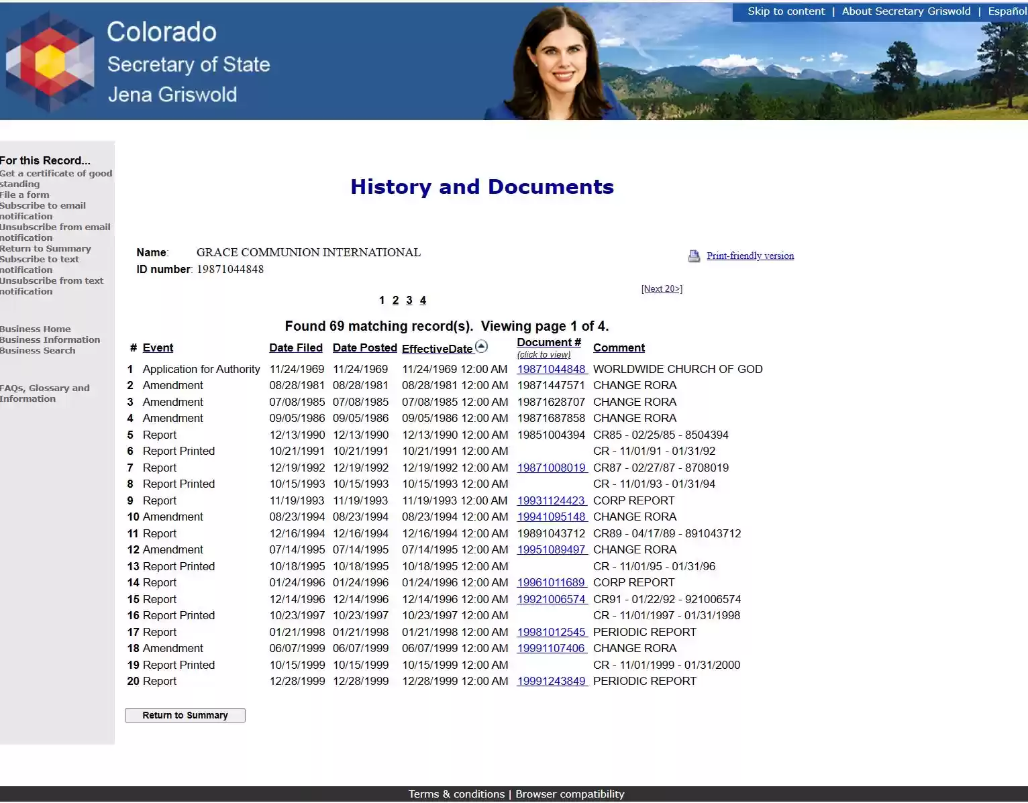
Task: Jump to results page 2
Action: [395, 300]
